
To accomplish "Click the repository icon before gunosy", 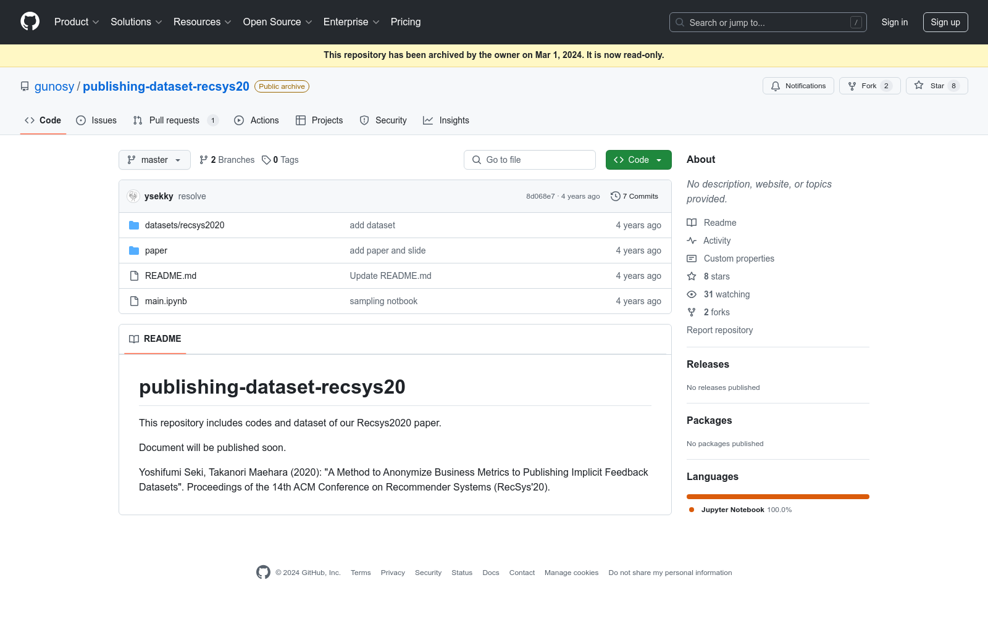I will [x=25, y=86].
